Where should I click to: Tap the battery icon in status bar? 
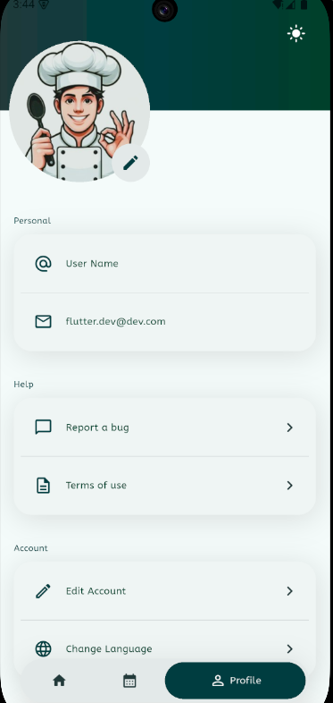(304, 5)
